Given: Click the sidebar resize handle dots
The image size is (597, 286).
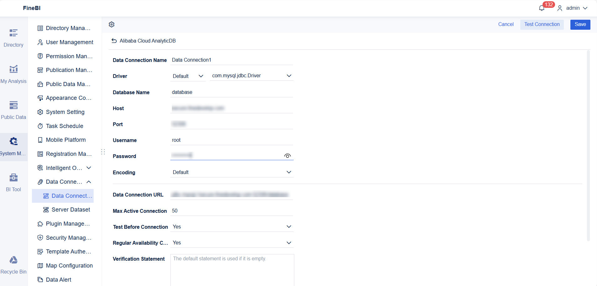Looking at the screenshot, I should click(x=103, y=152).
